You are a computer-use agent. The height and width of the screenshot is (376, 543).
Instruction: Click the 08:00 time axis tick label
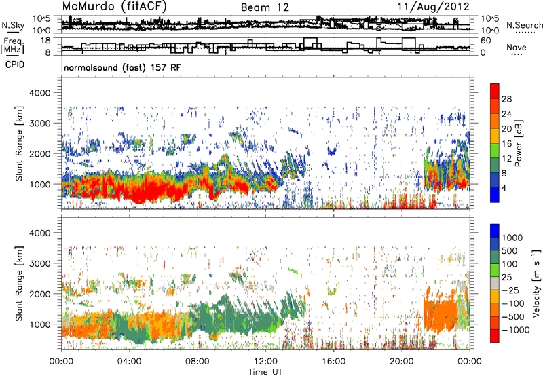198,362
